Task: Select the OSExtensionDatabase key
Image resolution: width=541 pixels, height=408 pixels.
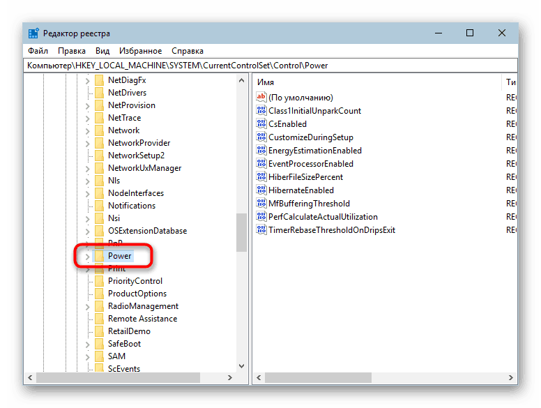Action: pos(147,231)
